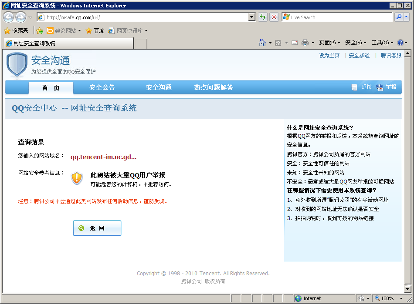This screenshot has height=304, width=414.
Task: Expand the zoom level dropdown arrow
Action: click(401, 298)
